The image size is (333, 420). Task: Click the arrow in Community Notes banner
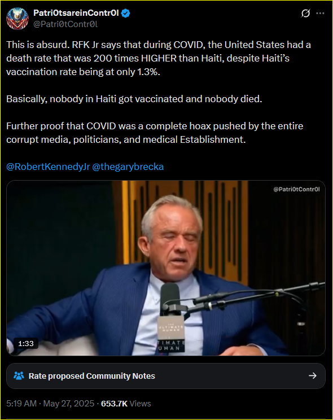click(312, 376)
